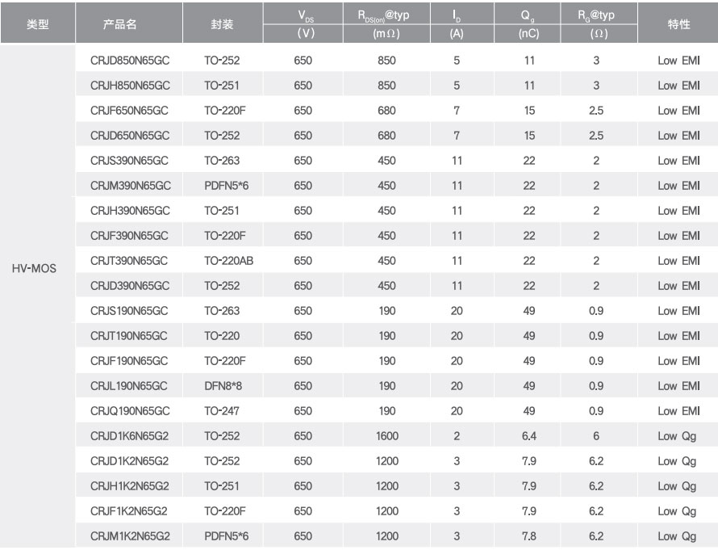Select product name CRJD850N65GC
This screenshot has height=550, width=718.
click(x=130, y=61)
